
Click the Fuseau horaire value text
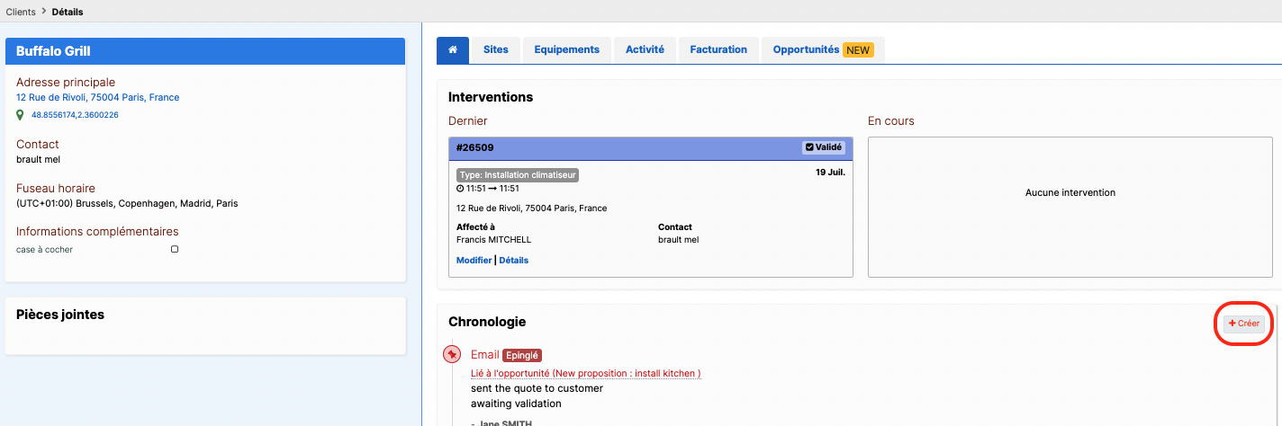(x=127, y=203)
